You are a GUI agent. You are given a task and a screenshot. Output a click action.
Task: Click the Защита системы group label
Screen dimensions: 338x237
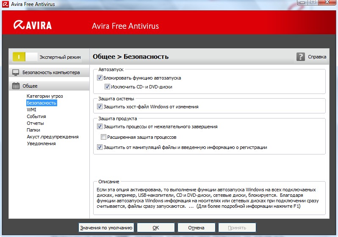click(x=116, y=99)
